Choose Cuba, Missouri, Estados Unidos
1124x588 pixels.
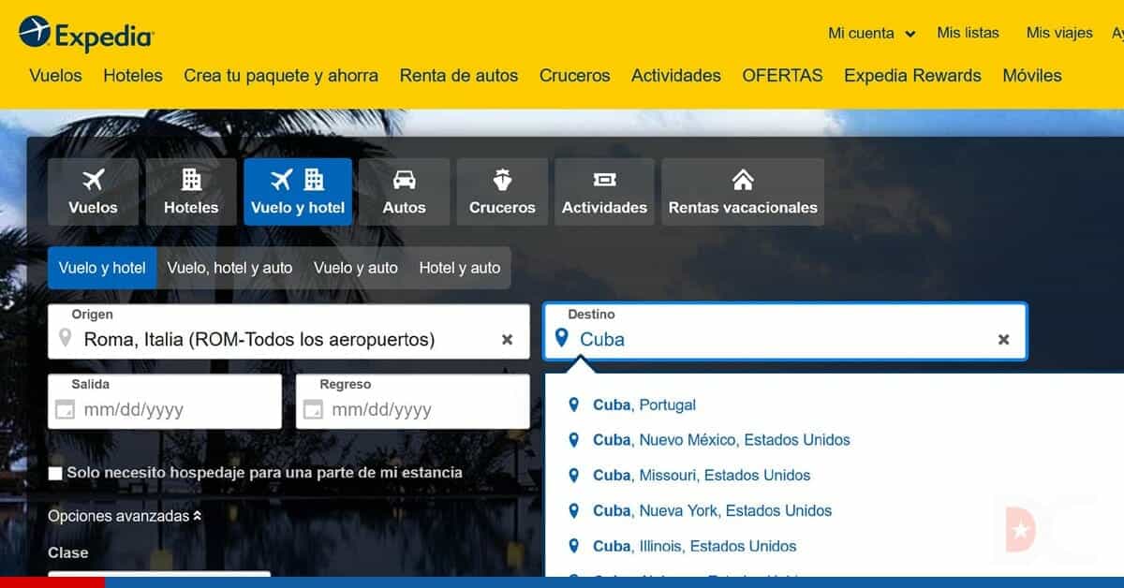coord(702,476)
